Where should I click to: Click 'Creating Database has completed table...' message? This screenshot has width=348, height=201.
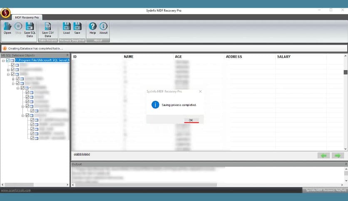coord(35,48)
